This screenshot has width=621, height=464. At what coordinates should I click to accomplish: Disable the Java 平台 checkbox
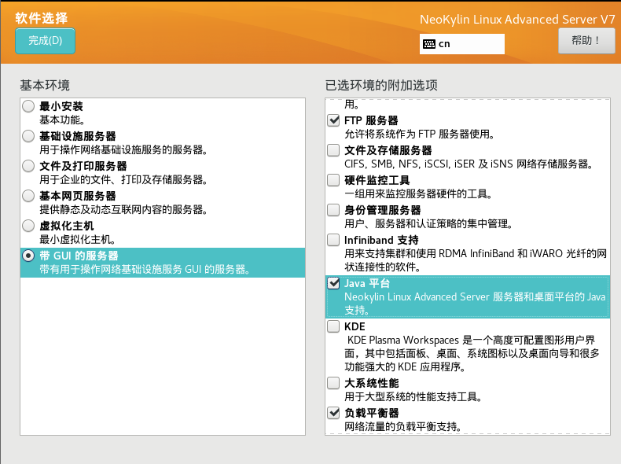(333, 284)
